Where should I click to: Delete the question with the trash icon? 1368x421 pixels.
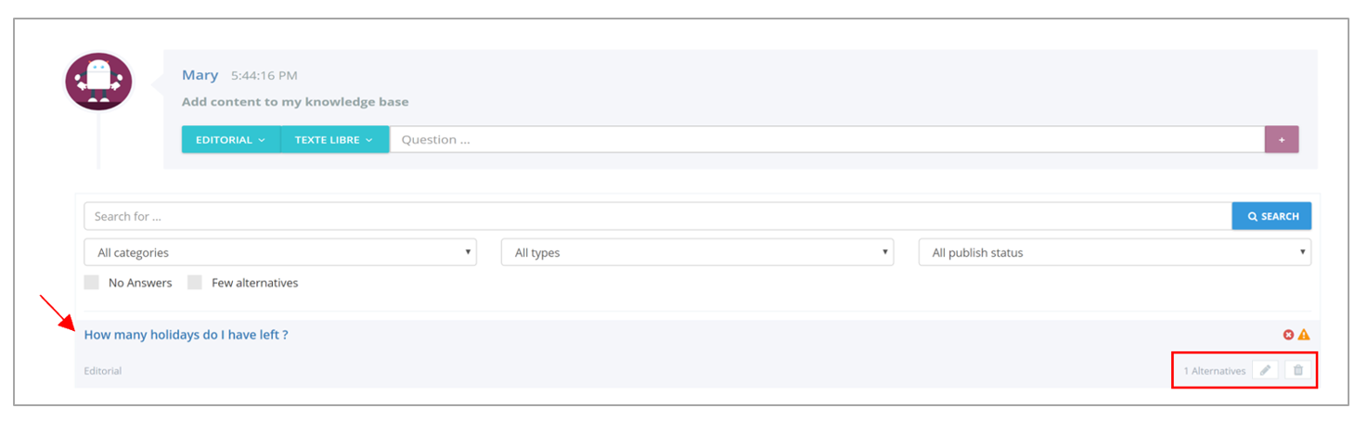1298,370
